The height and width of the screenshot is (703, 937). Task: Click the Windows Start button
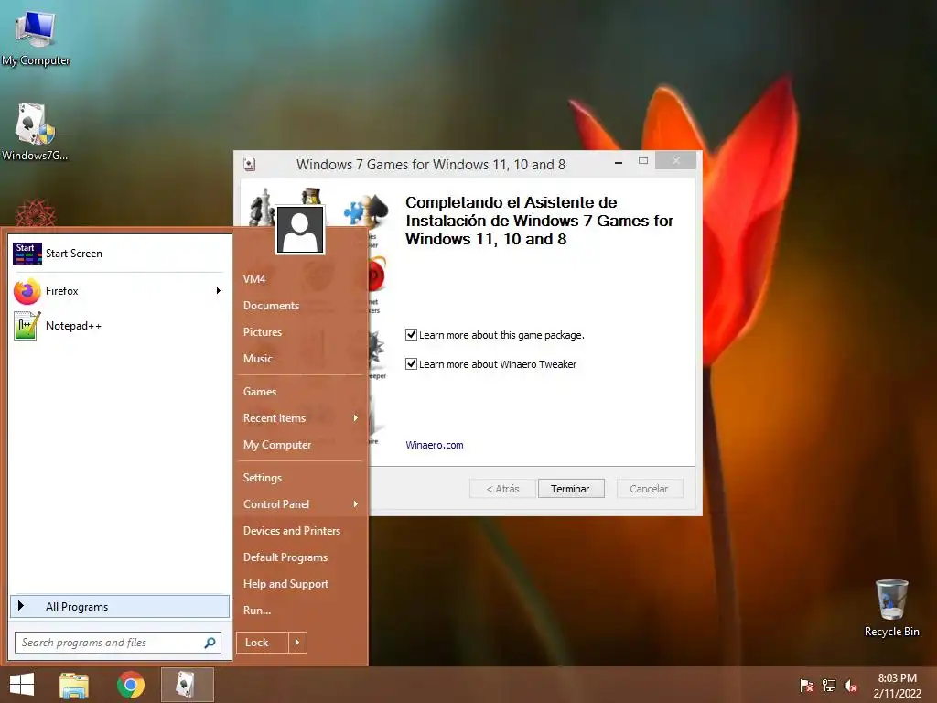tap(22, 685)
